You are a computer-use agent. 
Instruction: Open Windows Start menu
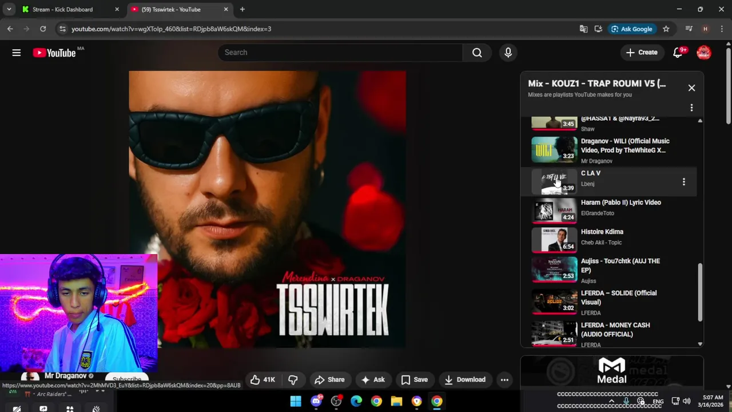[x=296, y=401]
